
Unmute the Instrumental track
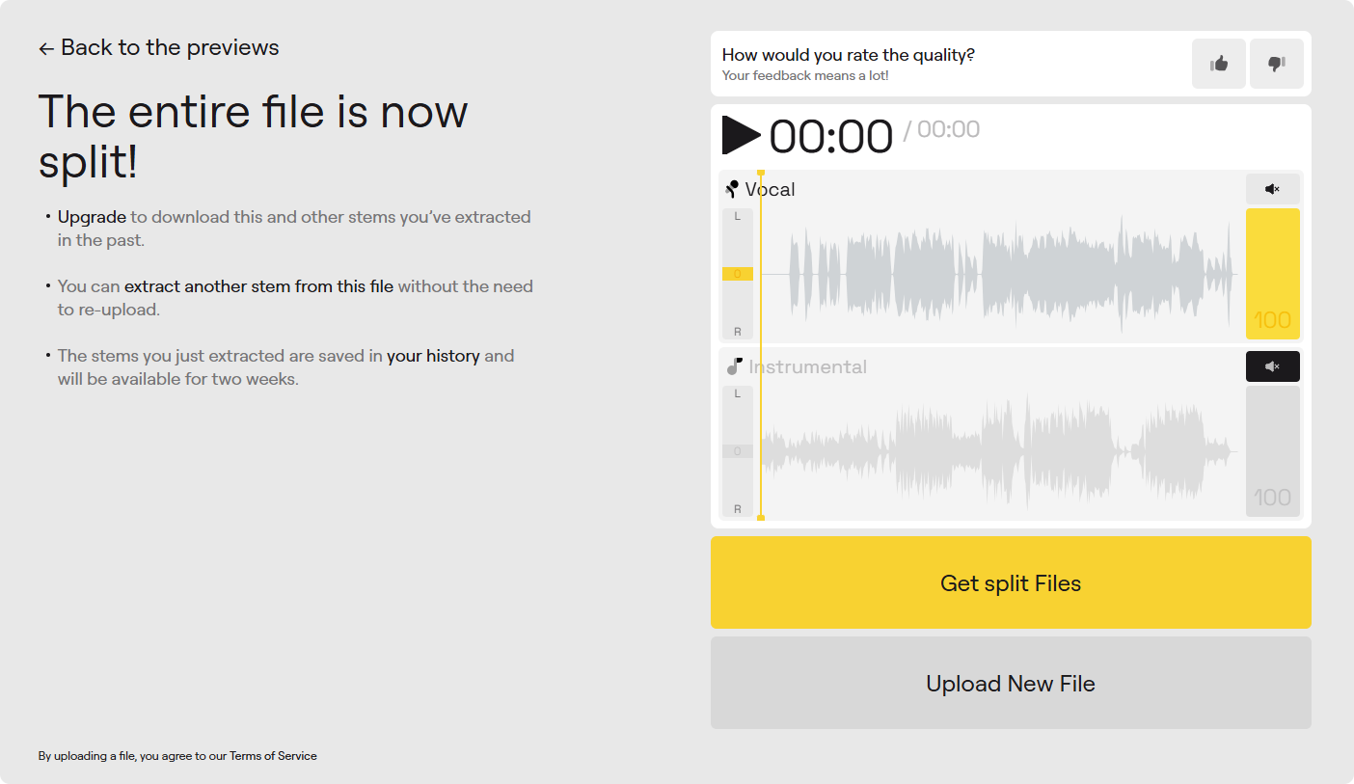1272,366
